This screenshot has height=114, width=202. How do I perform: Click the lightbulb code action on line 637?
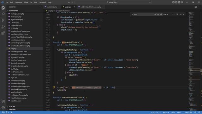coord(54,87)
